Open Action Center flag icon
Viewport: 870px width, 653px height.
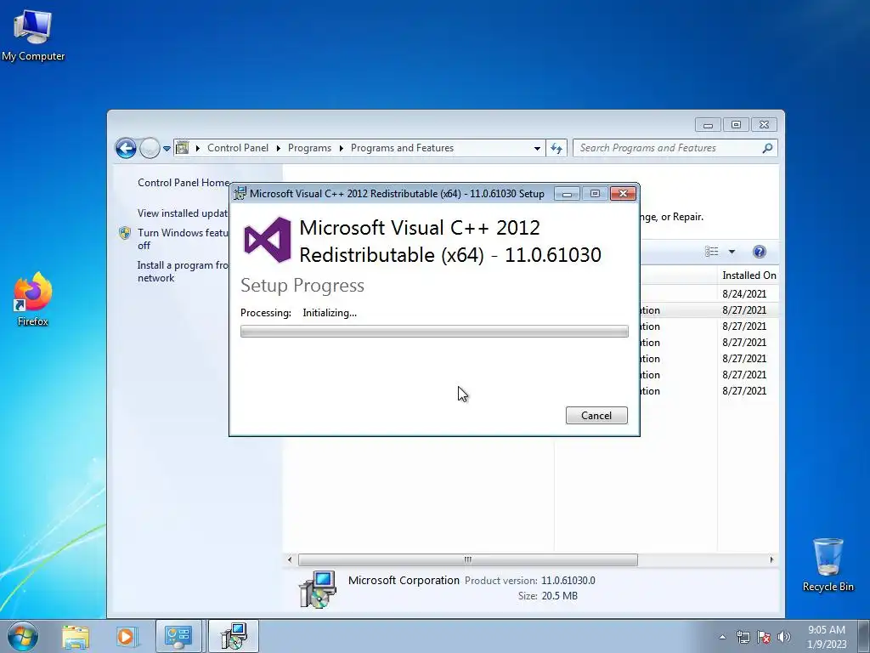coord(764,637)
